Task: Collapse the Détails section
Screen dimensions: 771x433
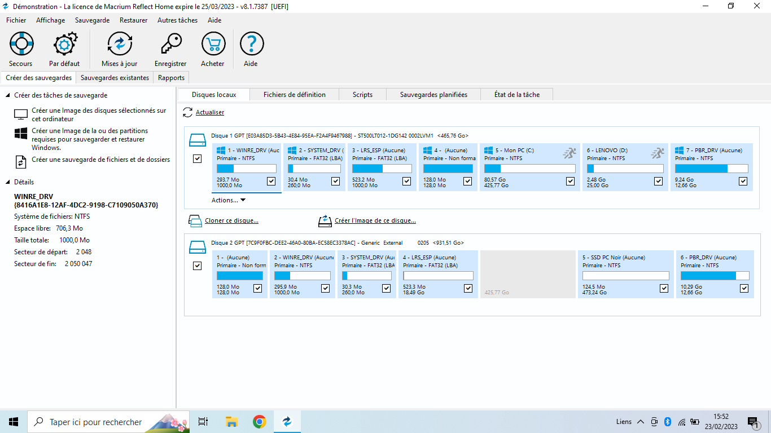Action: tap(8, 182)
